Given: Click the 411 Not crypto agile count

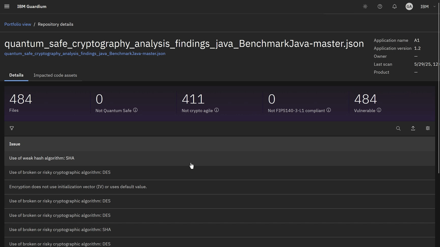Looking at the screenshot, I should [x=193, y=99].
